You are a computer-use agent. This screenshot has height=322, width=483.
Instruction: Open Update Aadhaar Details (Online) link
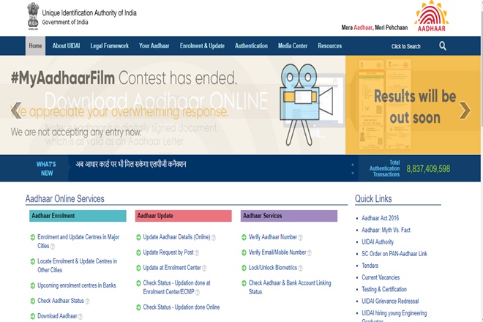point(176,237)
